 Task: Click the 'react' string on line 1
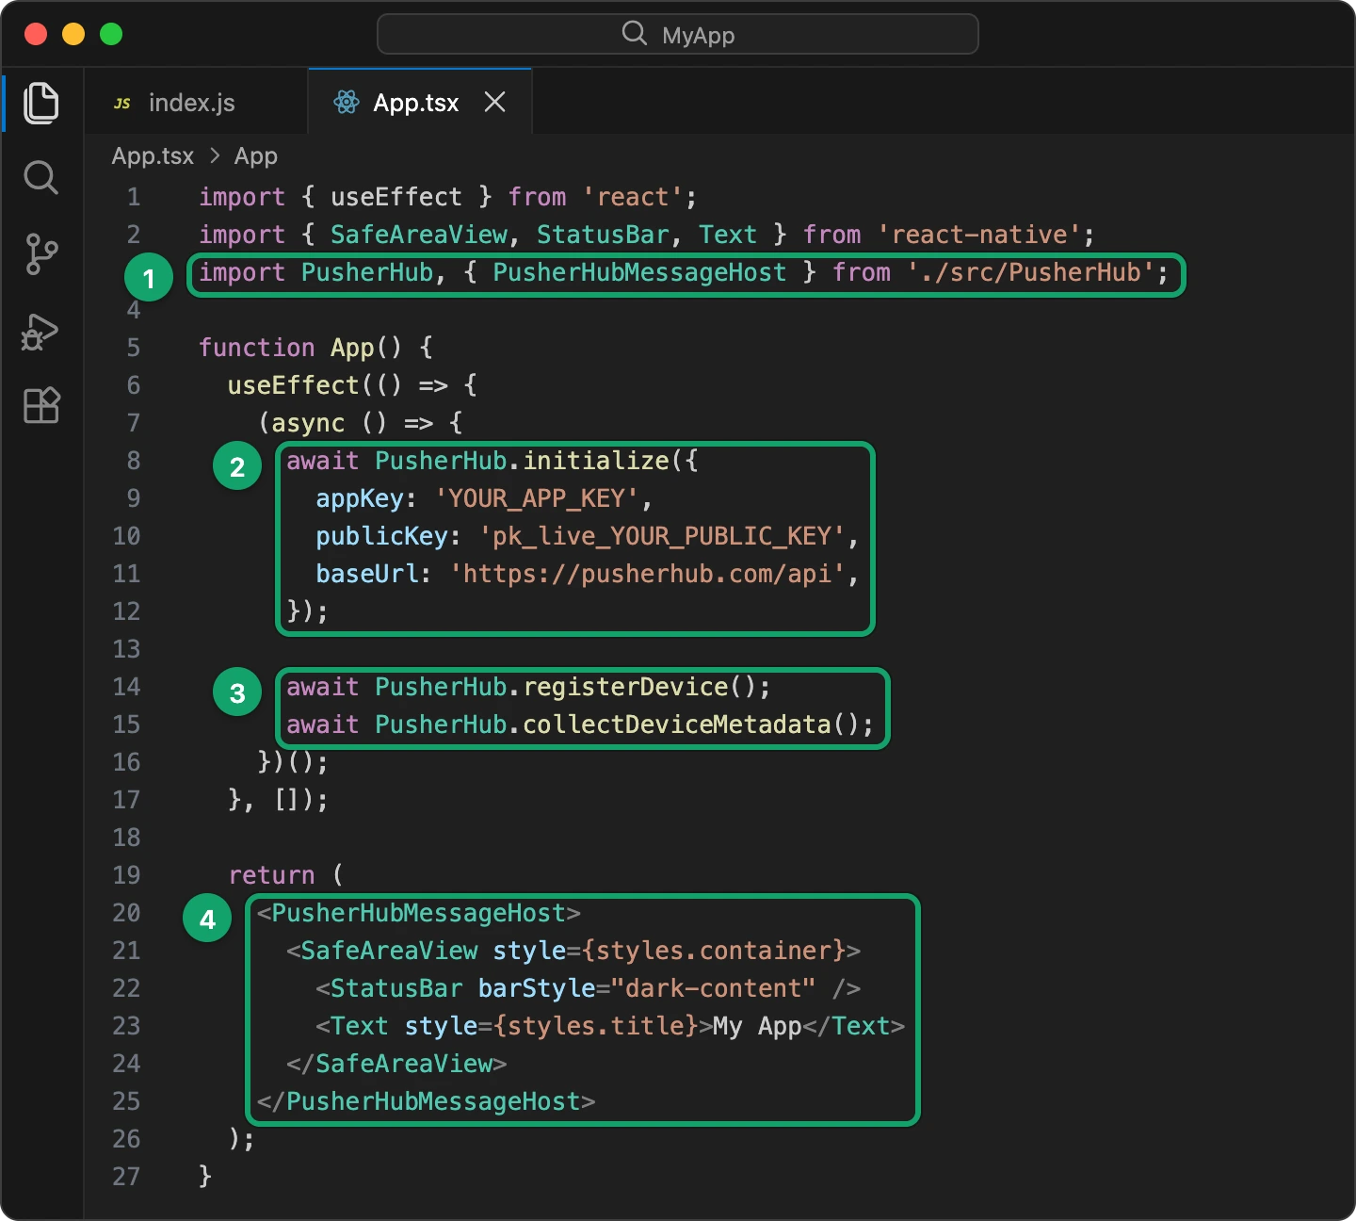(633, 197)
